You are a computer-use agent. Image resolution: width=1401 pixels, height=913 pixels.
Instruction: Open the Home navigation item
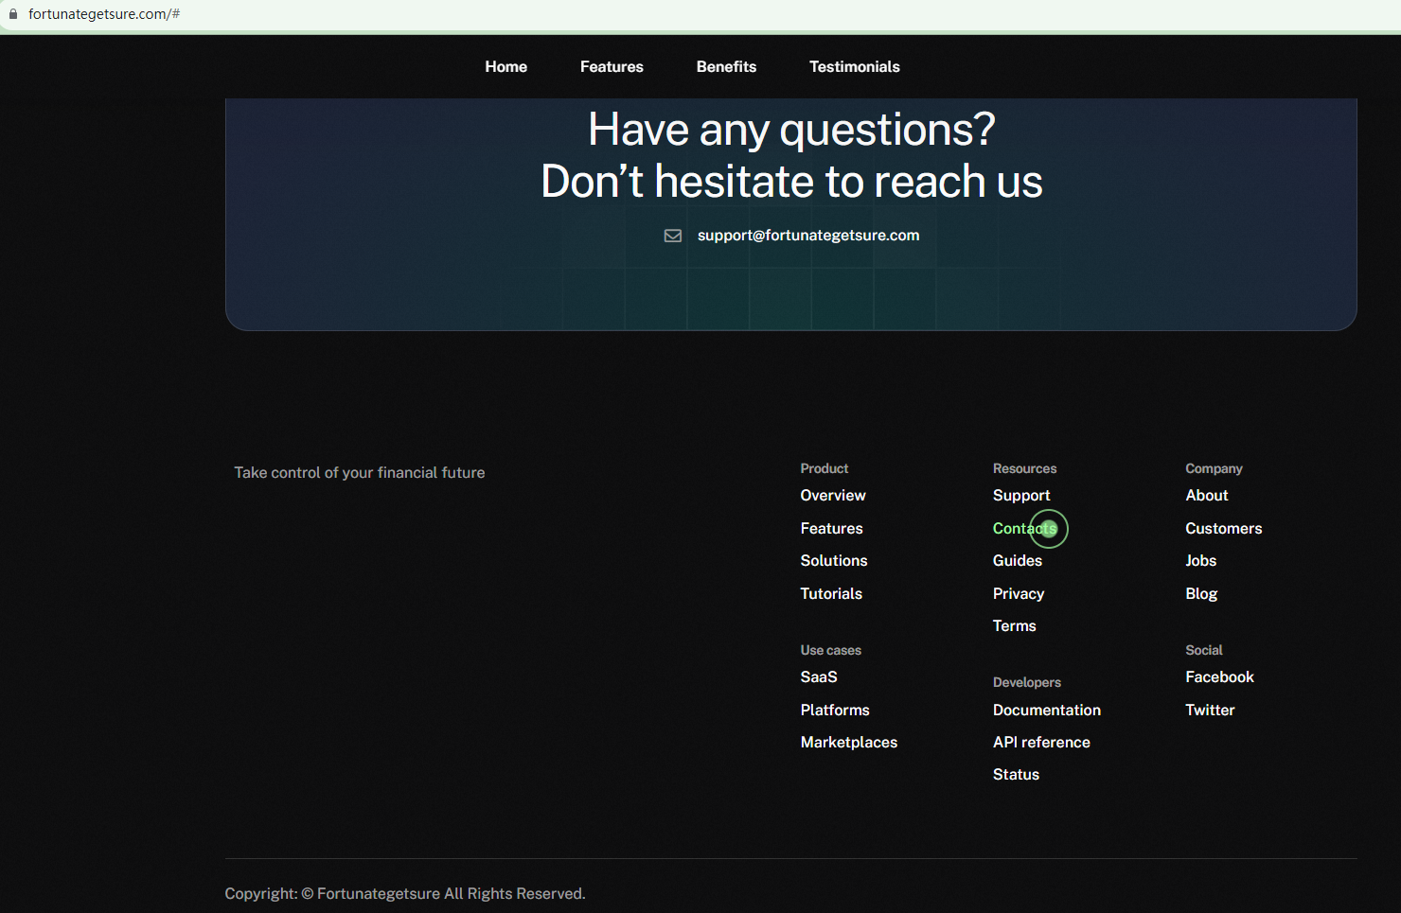point(505,67)
